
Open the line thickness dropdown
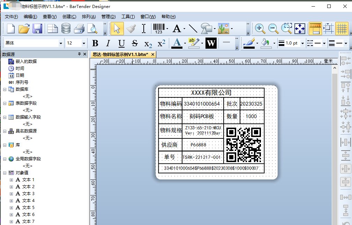(x=302, y=43)
